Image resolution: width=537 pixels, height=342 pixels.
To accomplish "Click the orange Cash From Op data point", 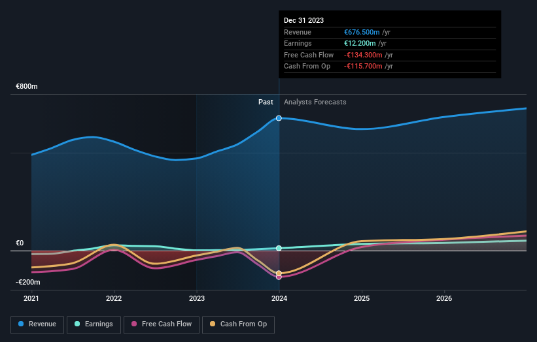I will point(279,273).
